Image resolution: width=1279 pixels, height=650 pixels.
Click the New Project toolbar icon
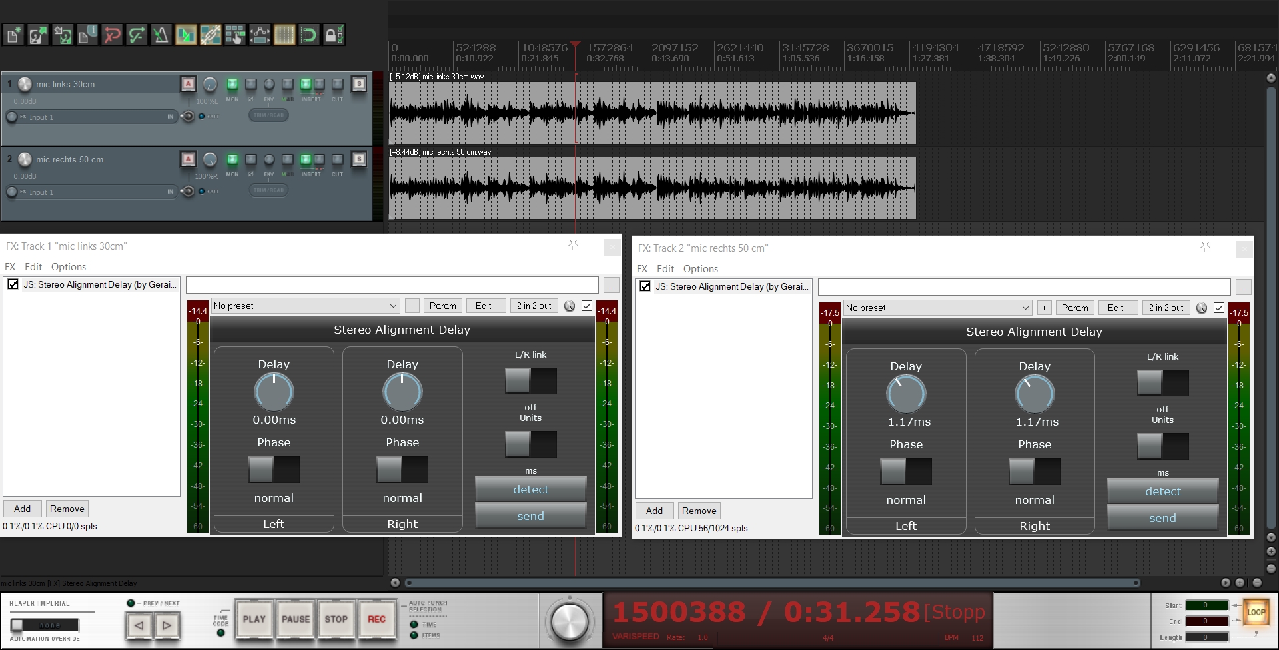13,35
